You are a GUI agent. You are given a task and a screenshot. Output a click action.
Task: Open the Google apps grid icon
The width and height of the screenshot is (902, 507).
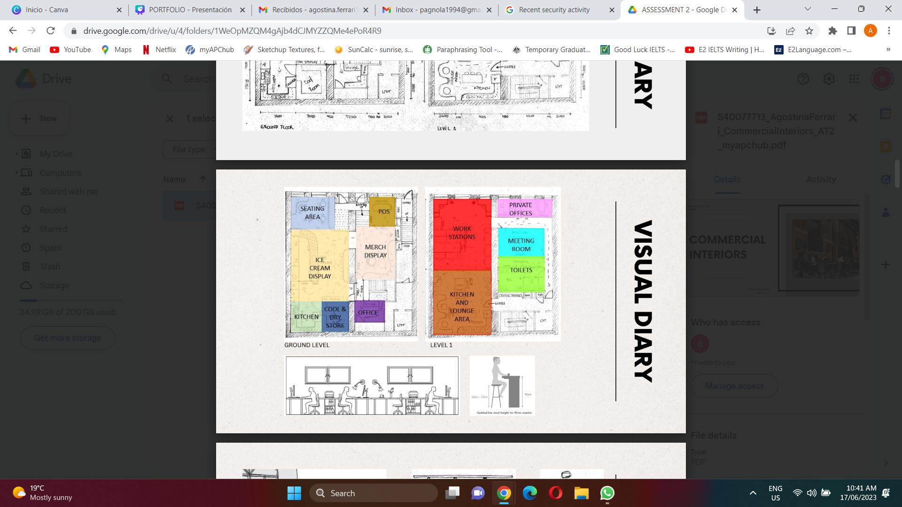[854, 79]
